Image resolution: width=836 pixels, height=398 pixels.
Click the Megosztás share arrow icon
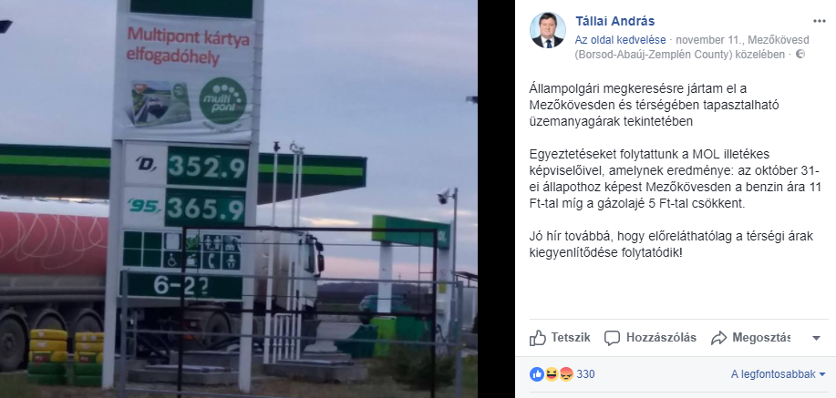(x=718, y=338)
